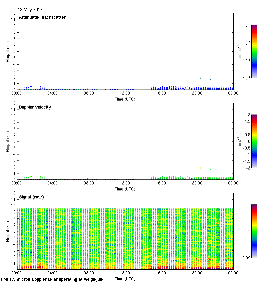Click "Height (km)" axis label of backscatter plot
The image size is (260, 283).
(8, 52)
